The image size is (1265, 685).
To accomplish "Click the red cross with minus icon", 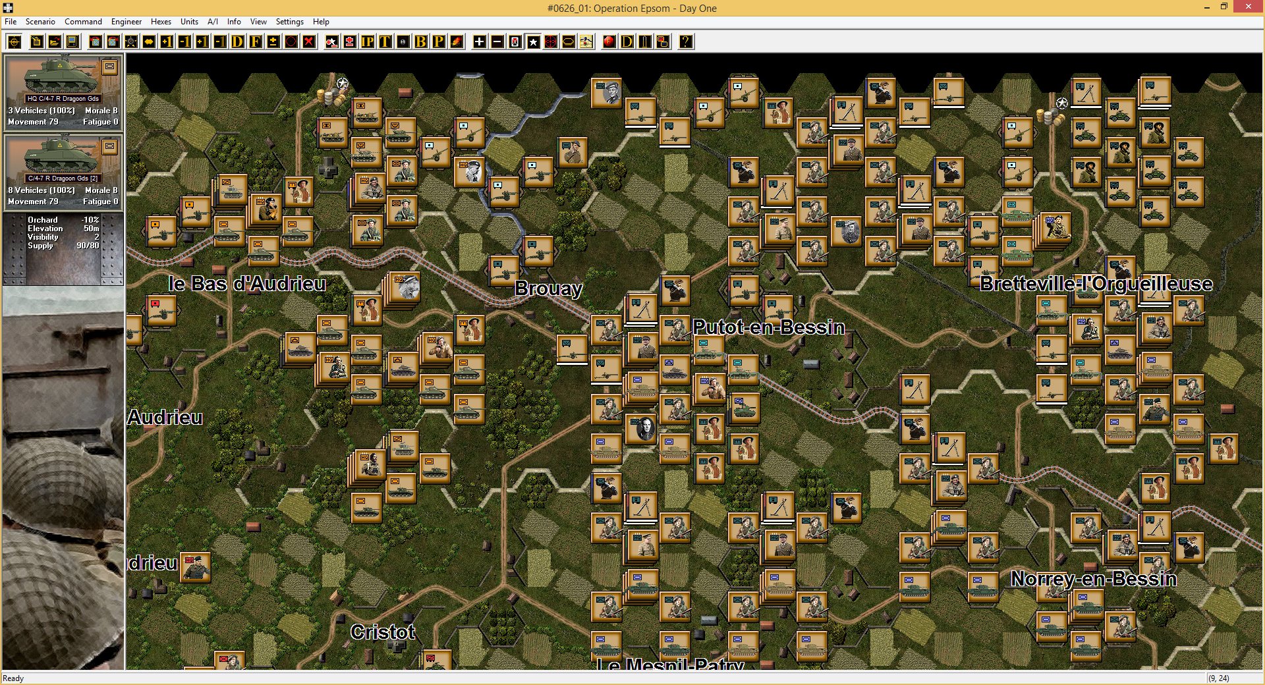I will [x=350, y=42].
